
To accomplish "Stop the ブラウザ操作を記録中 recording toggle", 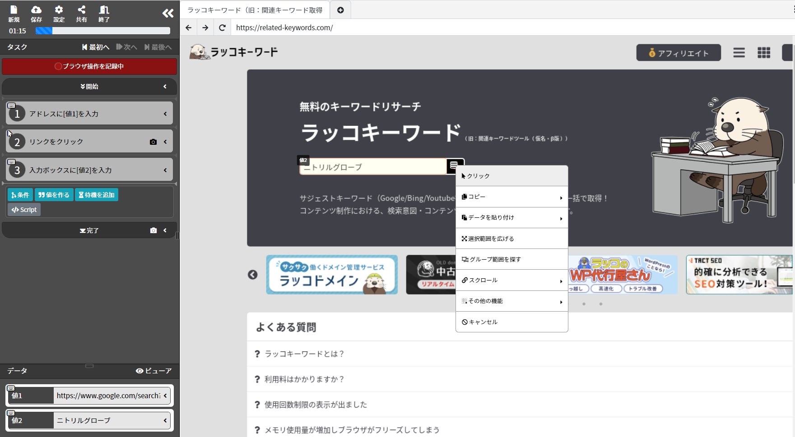I will click(89, 66).
